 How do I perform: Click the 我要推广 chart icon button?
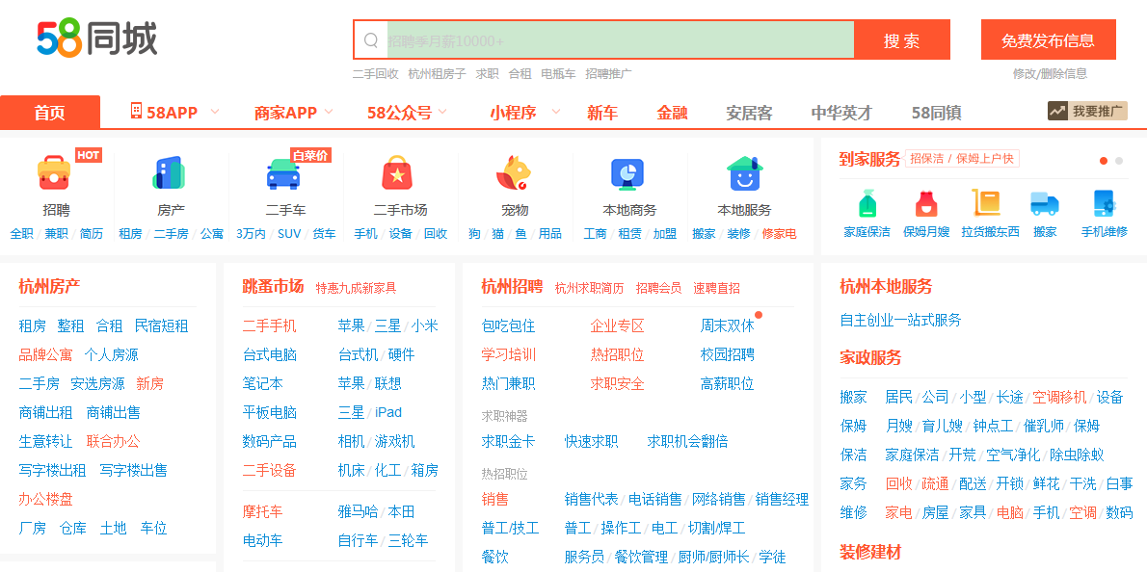coord(1087,111)
